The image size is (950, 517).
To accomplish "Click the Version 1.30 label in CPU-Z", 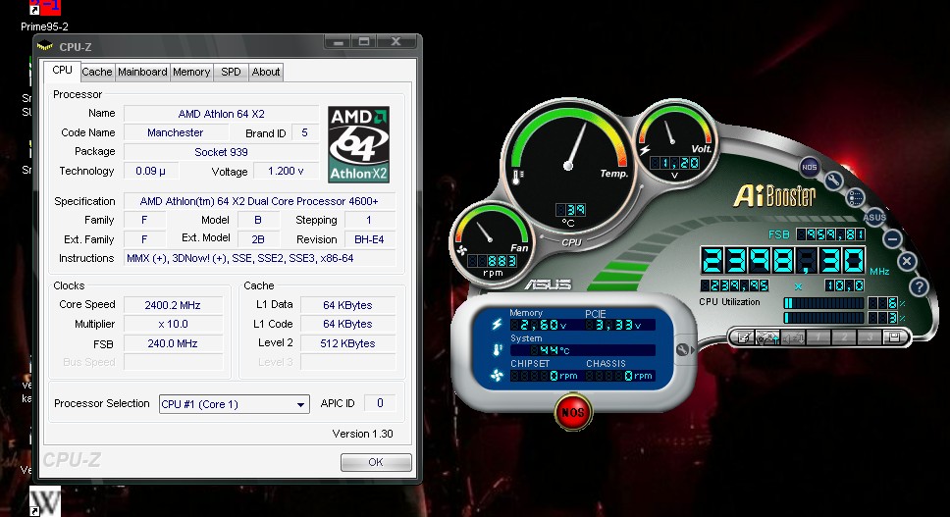I will click(362, 434).
